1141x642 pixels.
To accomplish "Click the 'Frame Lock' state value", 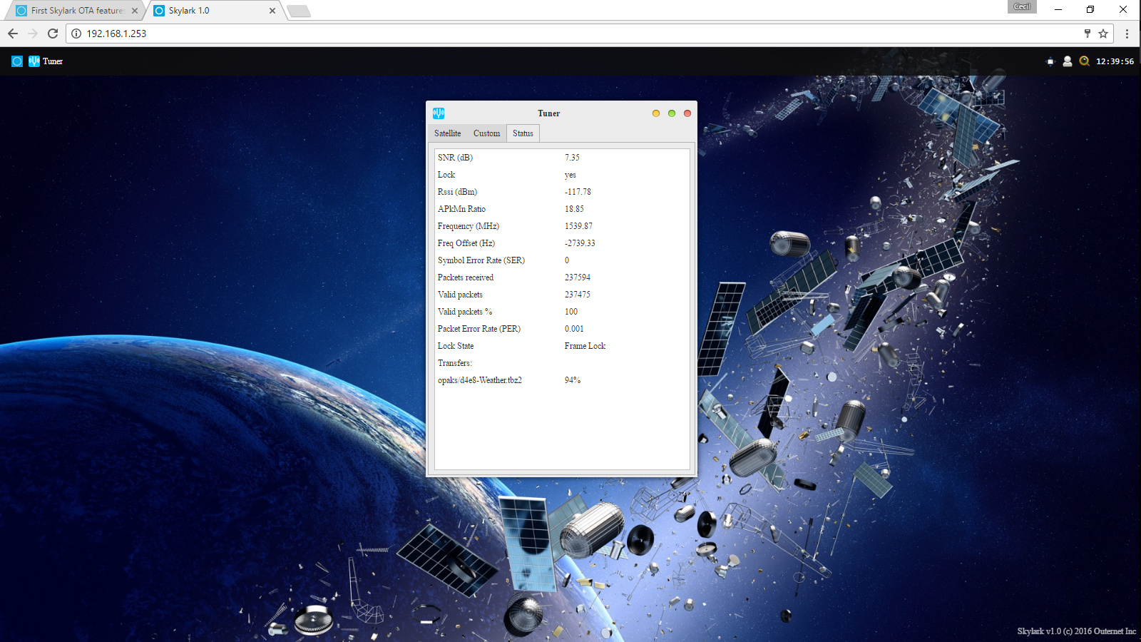I will pos(585,346).
